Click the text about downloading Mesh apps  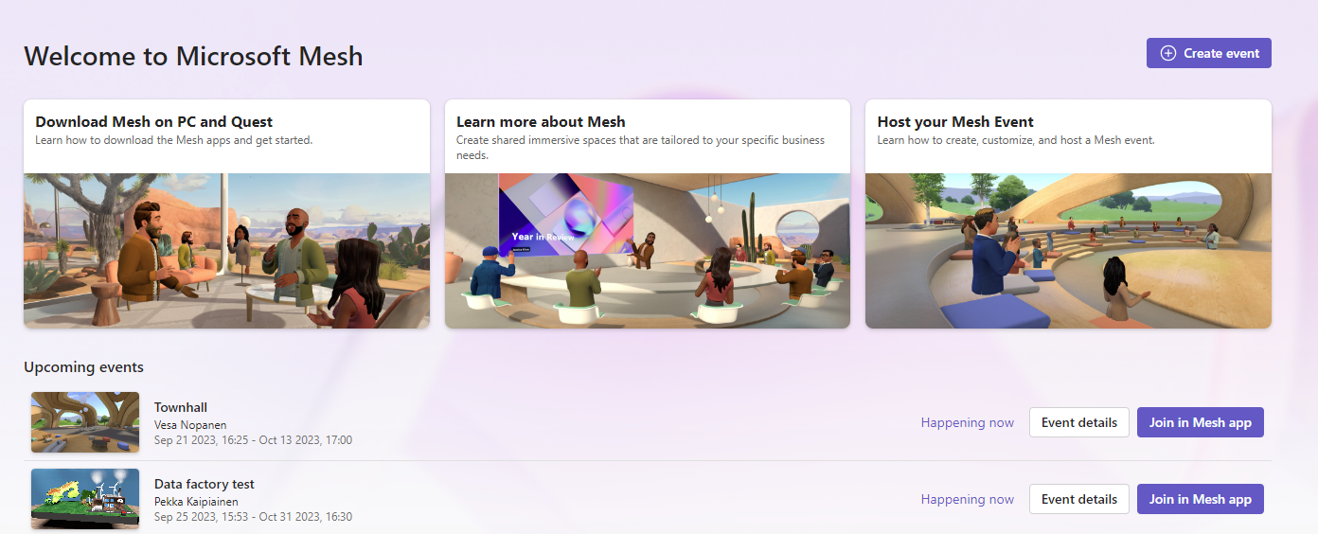click(x=173, y=140)
